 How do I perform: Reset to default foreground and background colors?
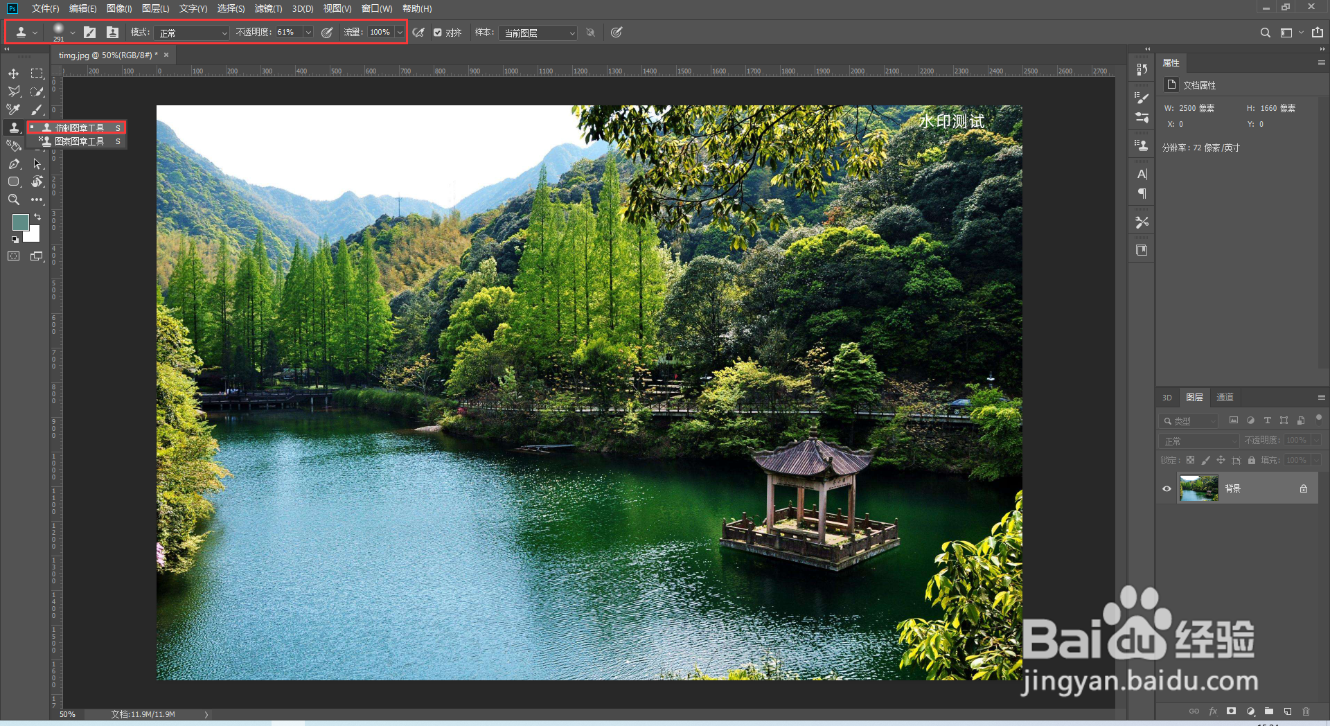[x=15, y=240]
